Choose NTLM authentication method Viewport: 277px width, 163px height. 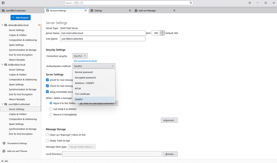(94, 88)
